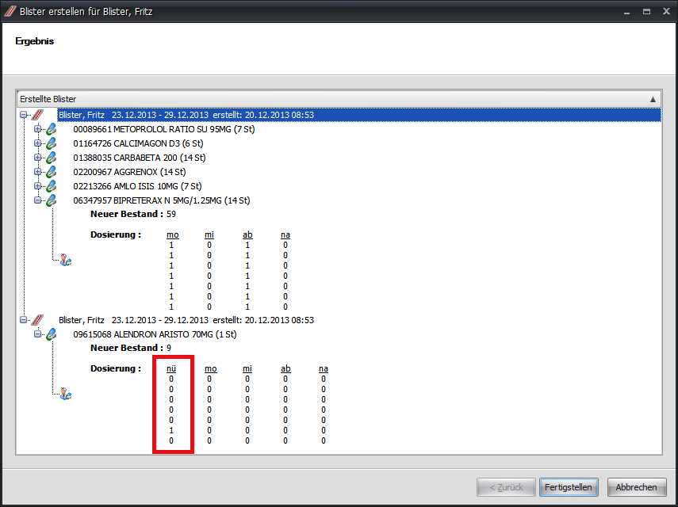Maximize the Blister erstellen window
The image size is (678, 507).
646,12
